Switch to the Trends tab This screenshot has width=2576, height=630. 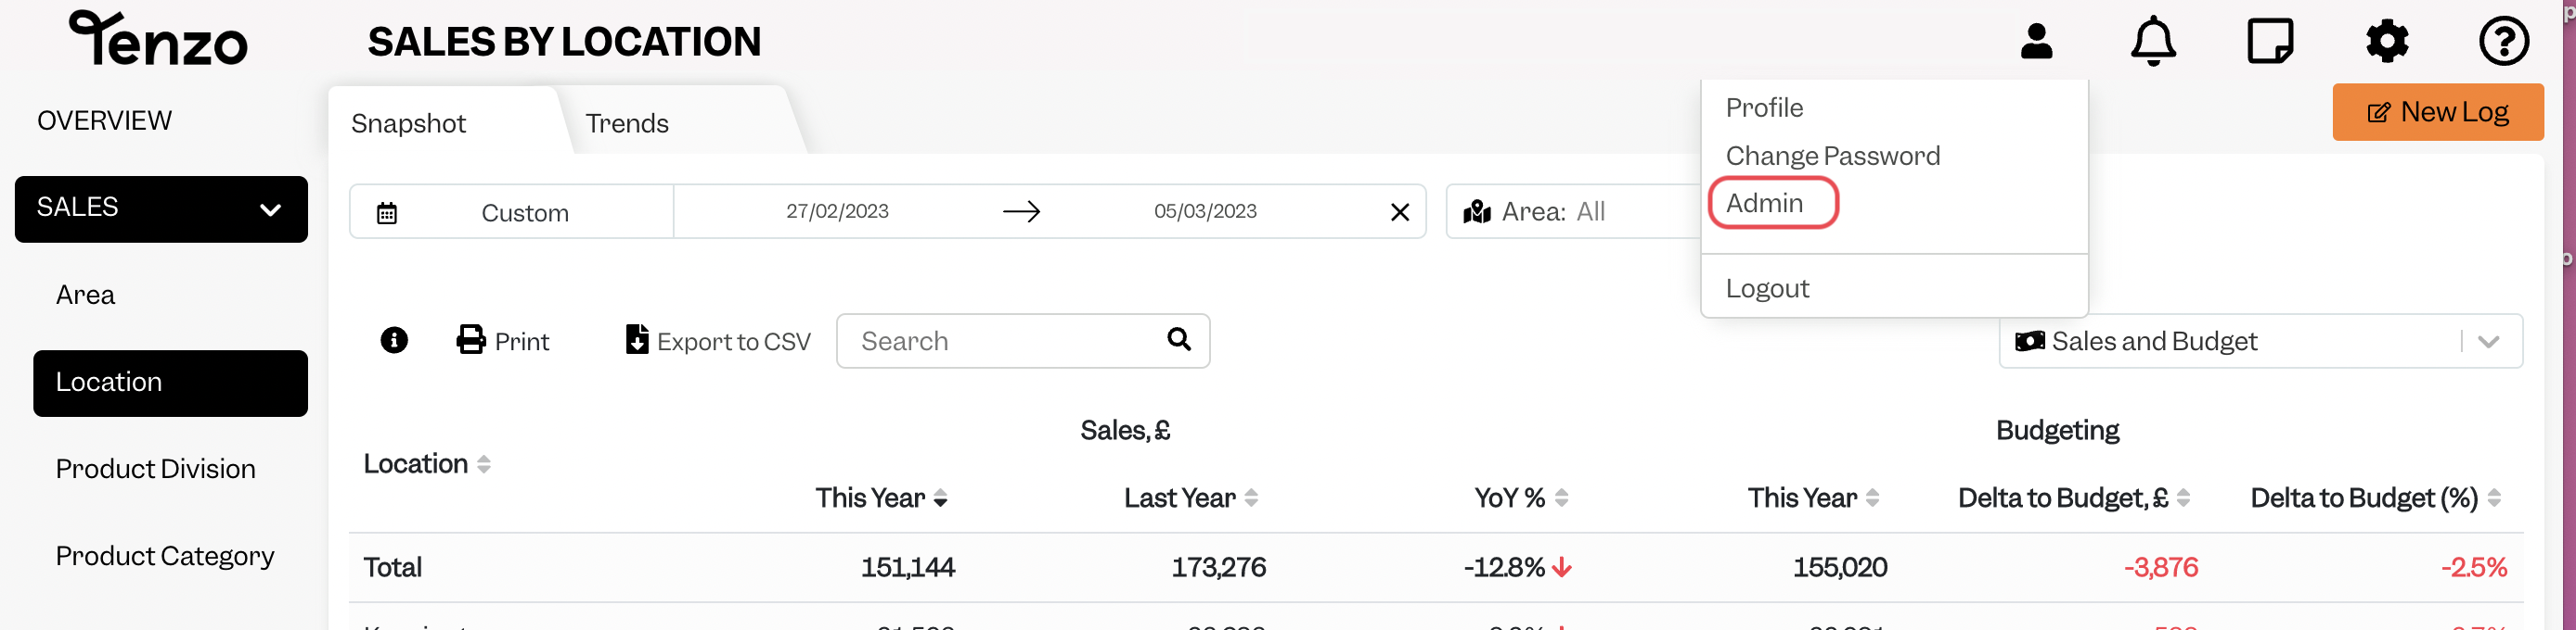pyautogui.click(x=627, y=124)
